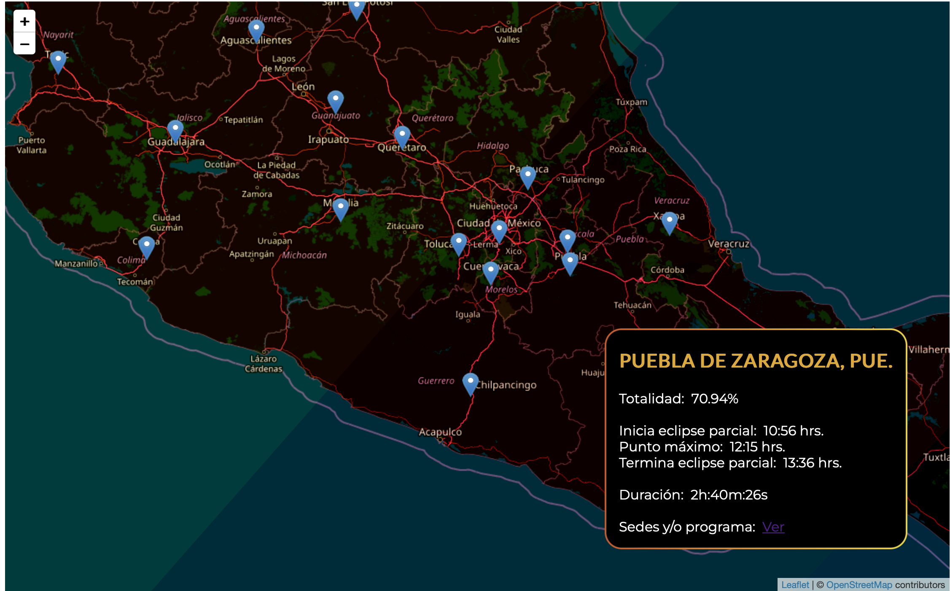This screenshot has height=591, width=950.
Task: Select the map marker at Cuernavaca
Action: (x=491, y=273)
